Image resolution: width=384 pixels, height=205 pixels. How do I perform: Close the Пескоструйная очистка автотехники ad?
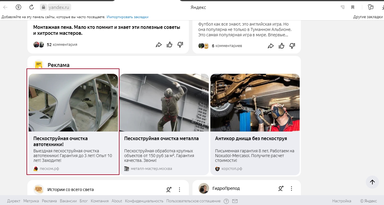click(x=114, y=78)
